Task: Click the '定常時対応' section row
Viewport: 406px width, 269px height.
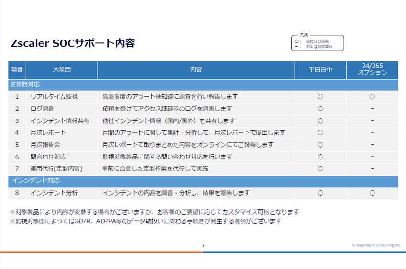Action: [203, 85]
